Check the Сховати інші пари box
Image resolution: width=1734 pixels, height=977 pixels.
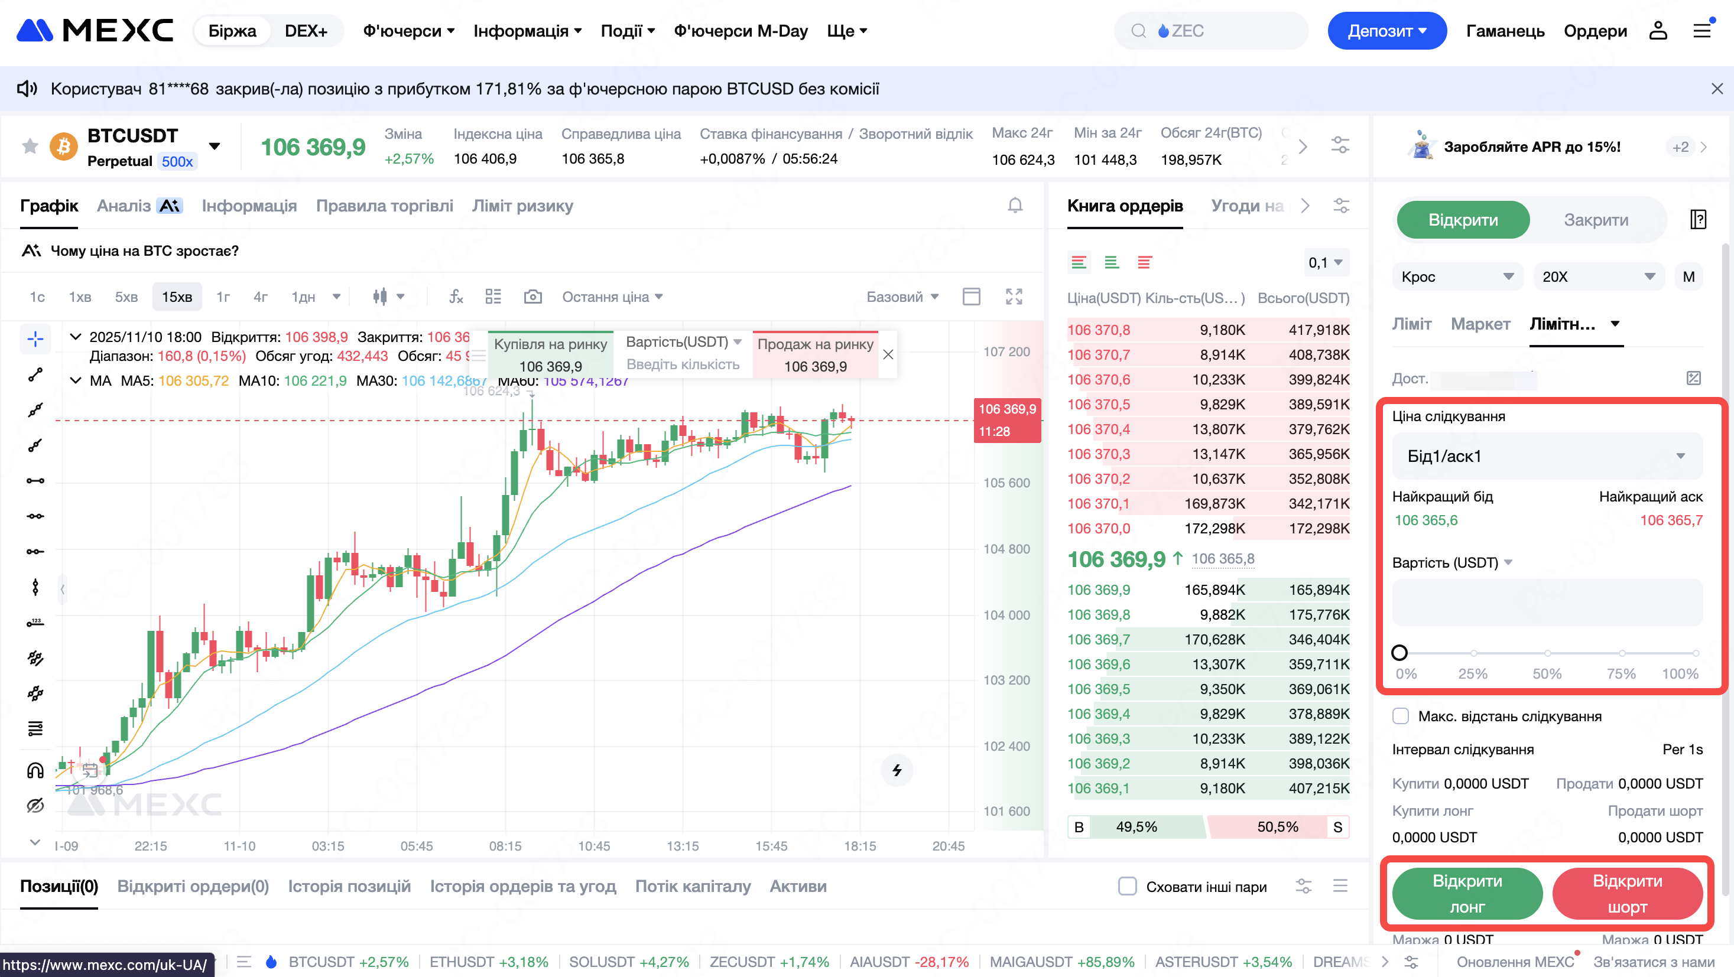tap(1128, 886)
